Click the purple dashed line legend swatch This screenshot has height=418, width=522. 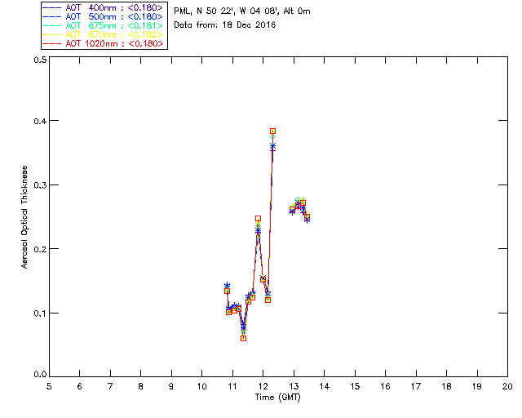coord(52,7)
